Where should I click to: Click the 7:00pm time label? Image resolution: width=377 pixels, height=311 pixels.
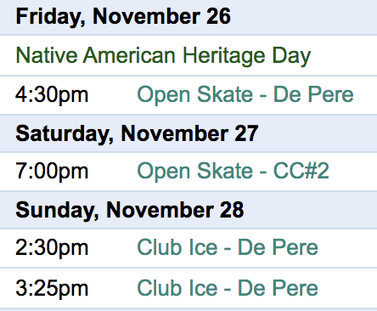pos(52,172)
